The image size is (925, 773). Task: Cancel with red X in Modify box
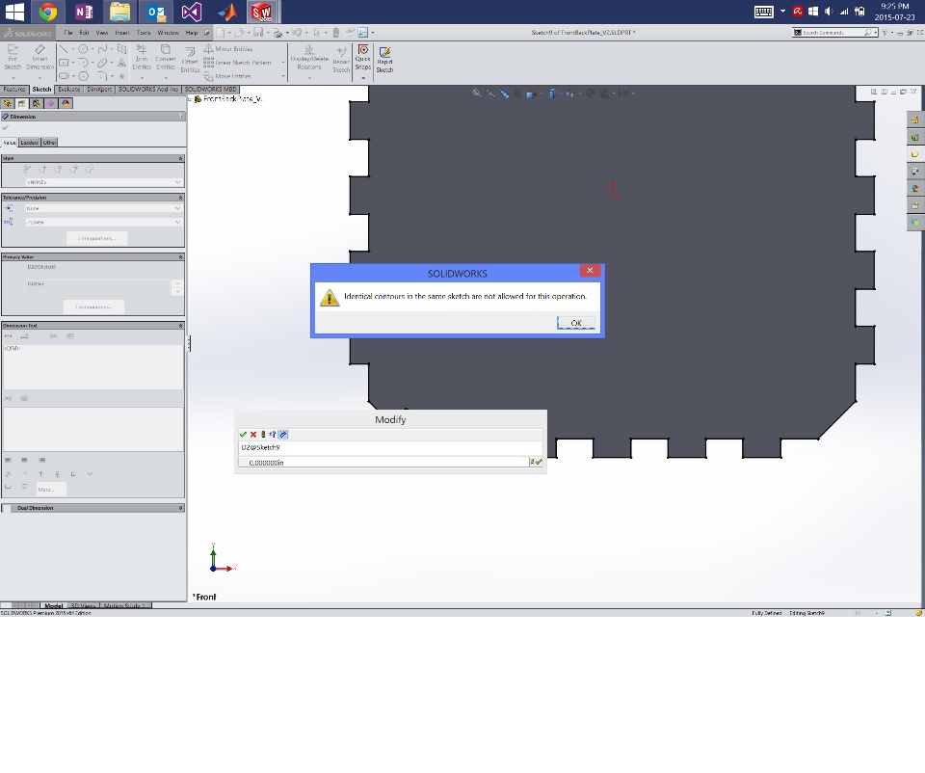click(x=253, y=435)
